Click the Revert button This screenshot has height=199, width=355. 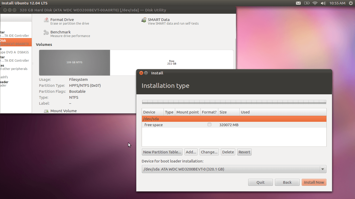[x=244, y=152]
